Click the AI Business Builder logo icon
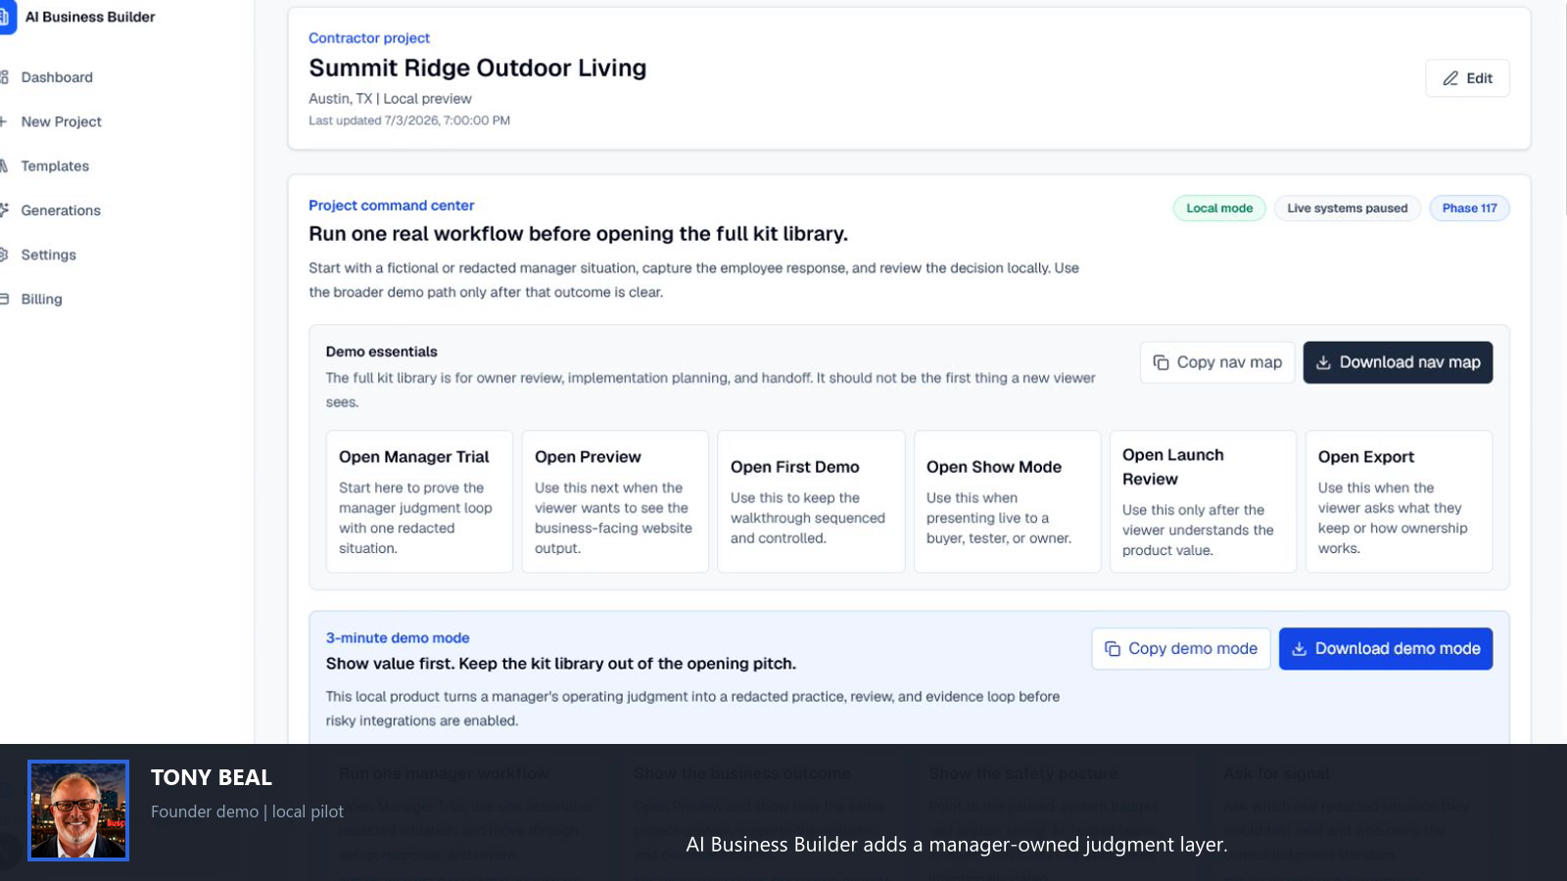 point(7,18)
